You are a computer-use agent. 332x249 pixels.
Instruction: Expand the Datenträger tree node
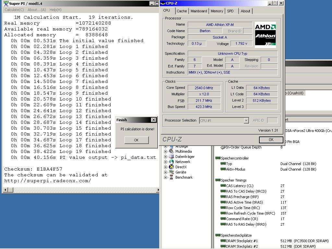click(x=165, y=157)
